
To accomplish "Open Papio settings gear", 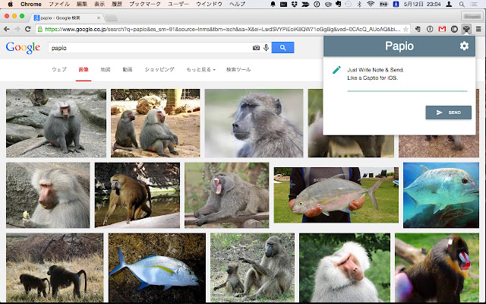I will (464, 47).
